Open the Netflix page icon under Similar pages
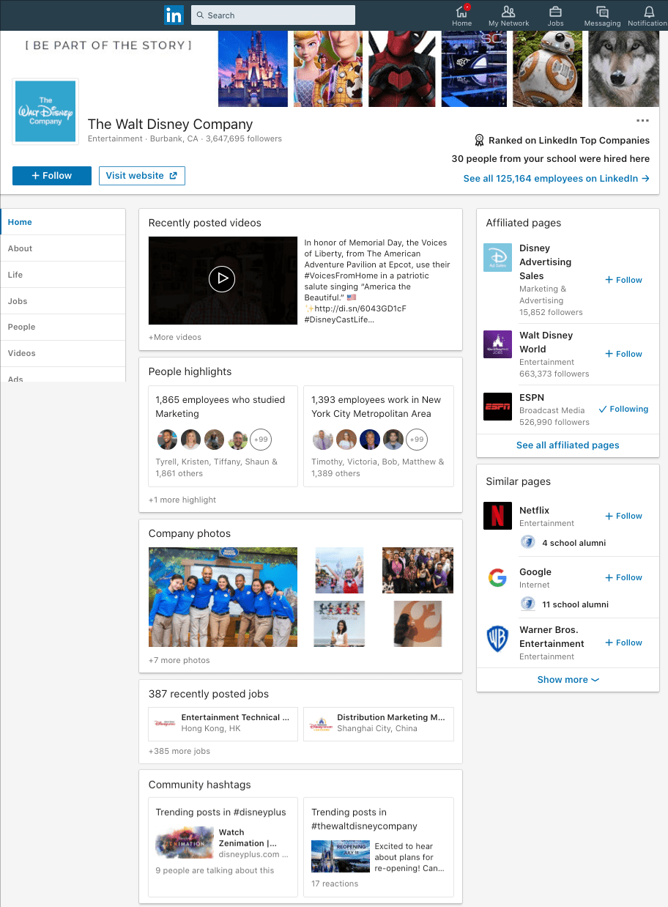This screenshot has height=907, width=668. 497,516
